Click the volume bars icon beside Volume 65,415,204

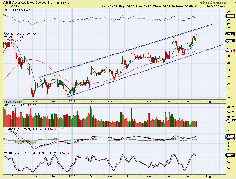(x=5, y=106)
